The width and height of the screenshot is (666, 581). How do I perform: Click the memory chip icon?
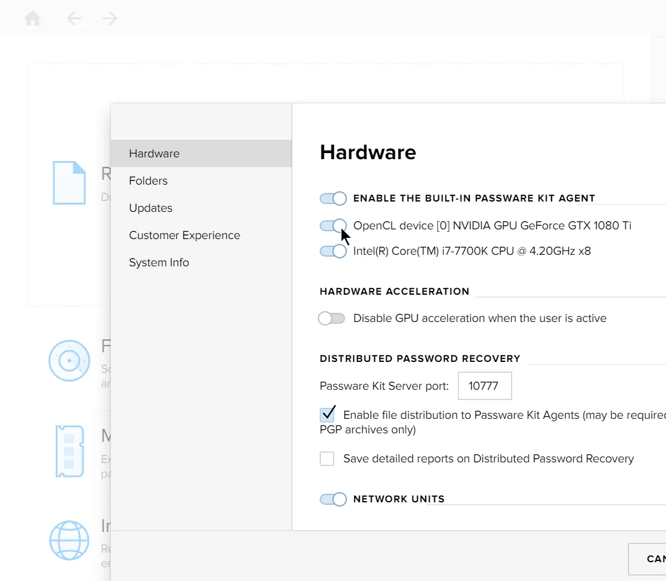pyautogui.click(x=70, y=451)
